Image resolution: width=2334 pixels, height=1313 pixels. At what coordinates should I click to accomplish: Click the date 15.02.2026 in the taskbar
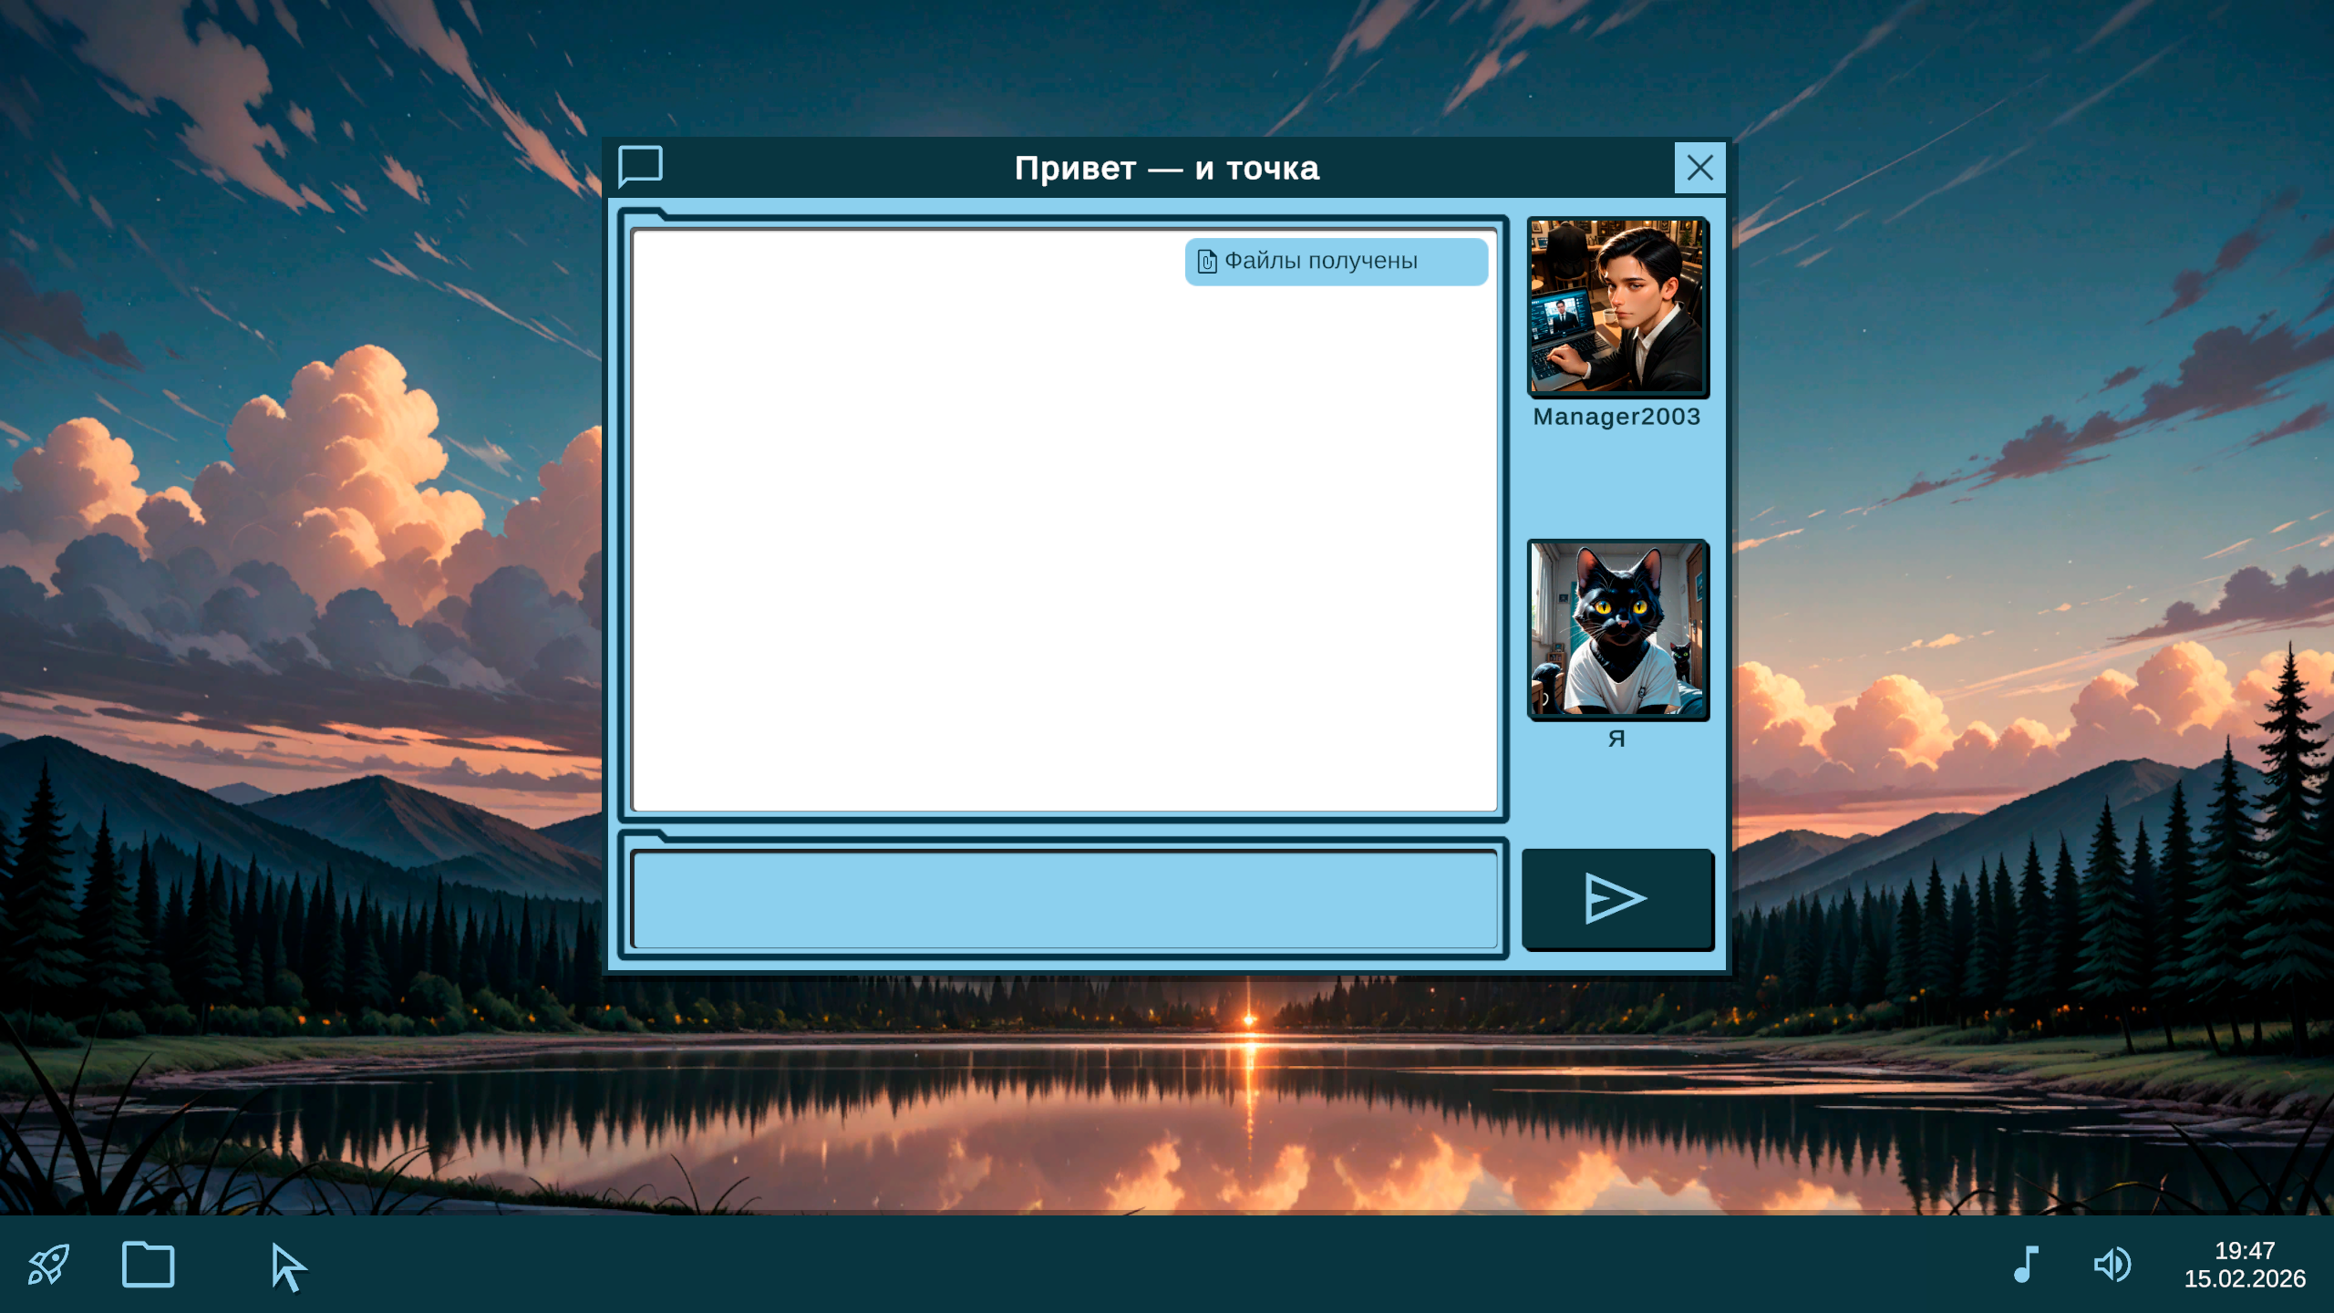(x=2245, y=1281)
